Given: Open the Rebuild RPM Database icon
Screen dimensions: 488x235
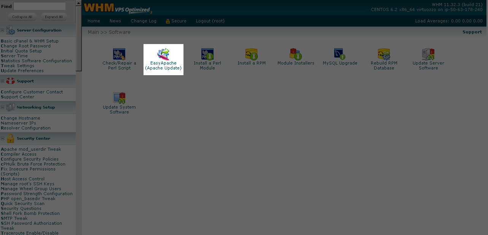Looking at the screenshot, I should 384,54.
